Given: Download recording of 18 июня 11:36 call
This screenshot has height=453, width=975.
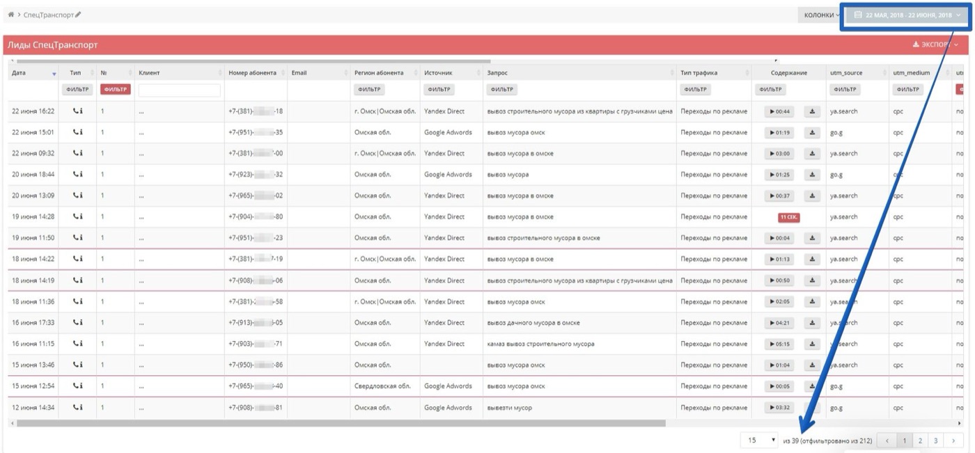Looking at the screenshot, I should pos(812,301).
